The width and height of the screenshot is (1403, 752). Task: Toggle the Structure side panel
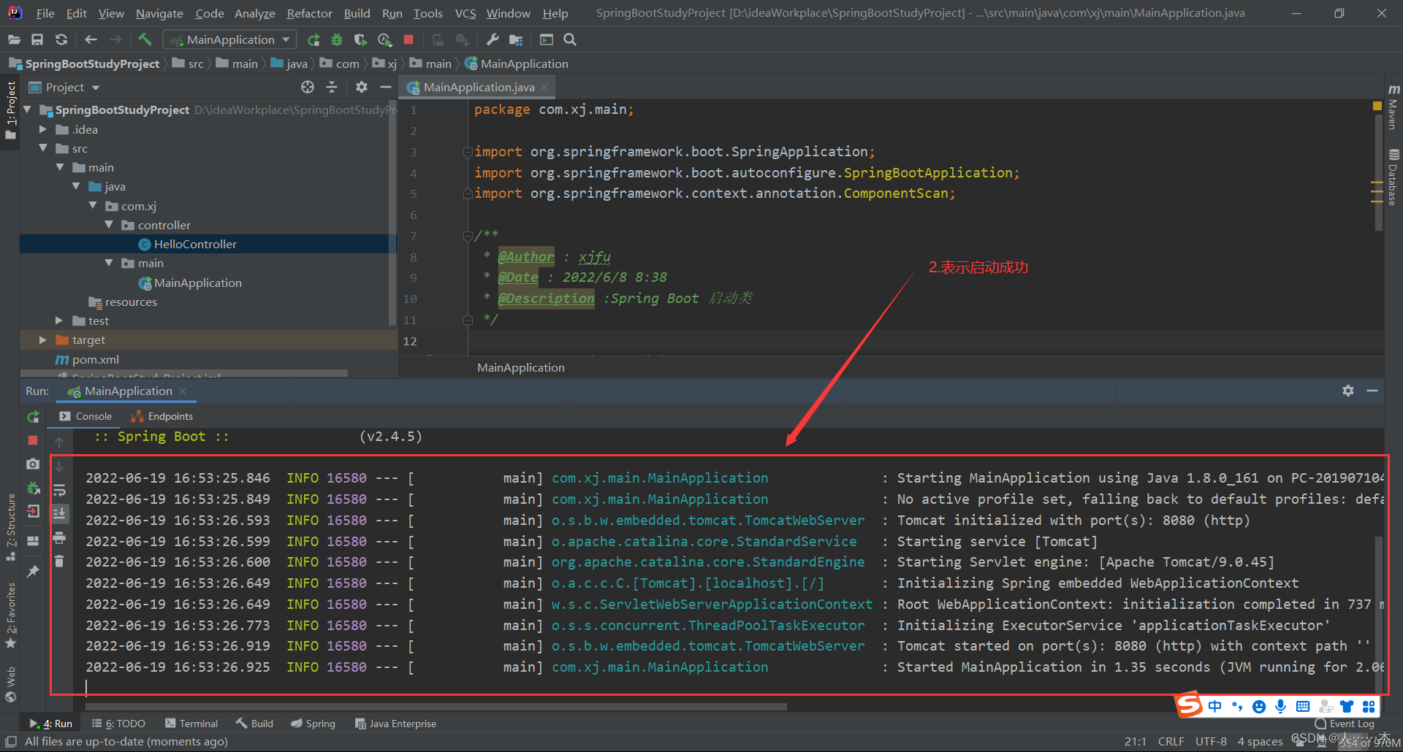click(10, 527)
